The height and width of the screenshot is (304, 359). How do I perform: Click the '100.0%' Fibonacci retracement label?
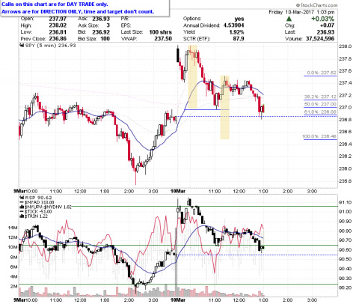[x=319, y=136]
